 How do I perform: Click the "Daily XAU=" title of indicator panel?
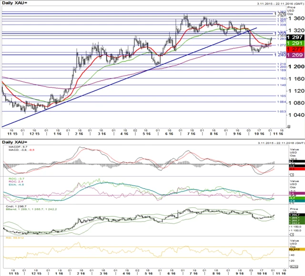[x=14, y=143]
